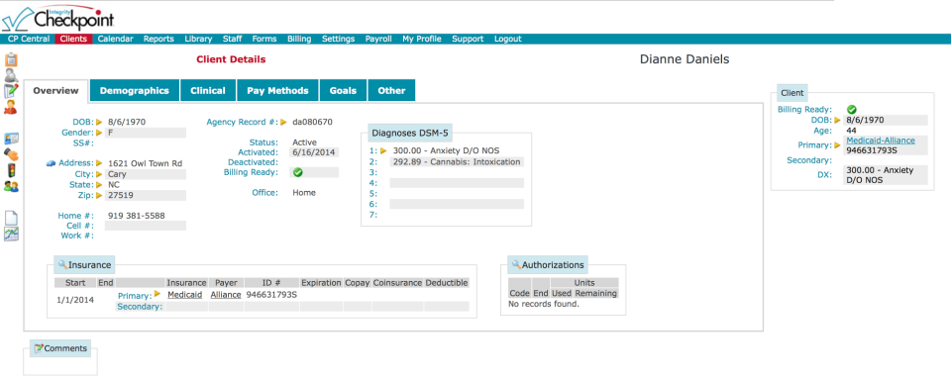Click 'No records found.' in Authorizations

544,304
